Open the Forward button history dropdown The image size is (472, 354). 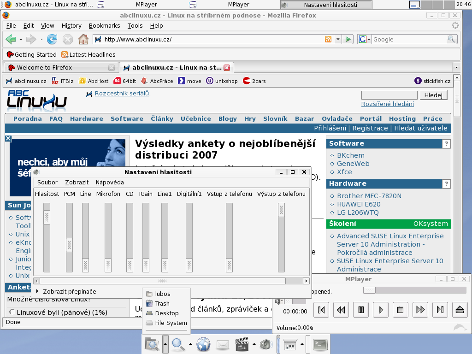tap(41, 40)
